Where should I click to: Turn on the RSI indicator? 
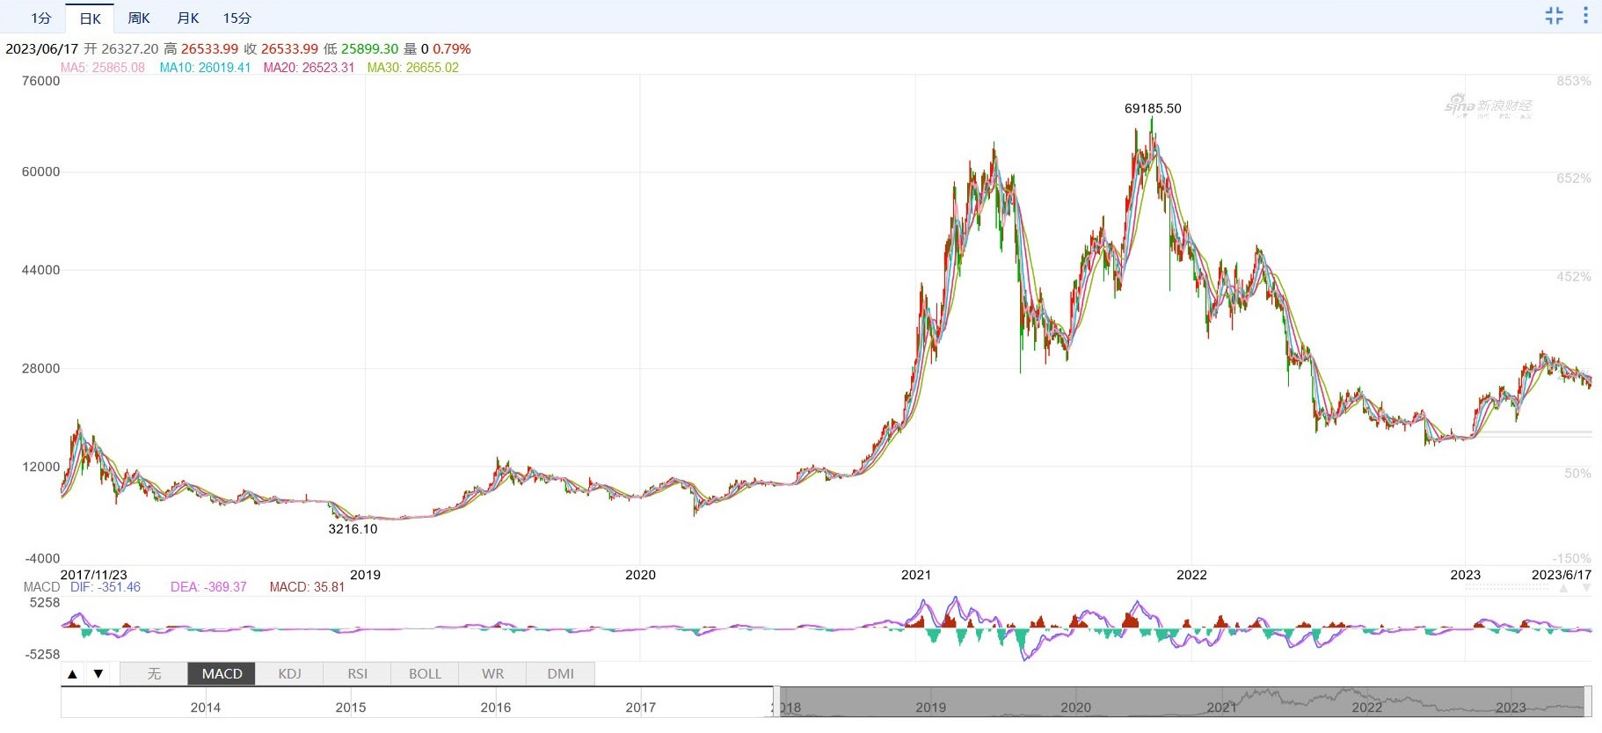pos(357,674)
